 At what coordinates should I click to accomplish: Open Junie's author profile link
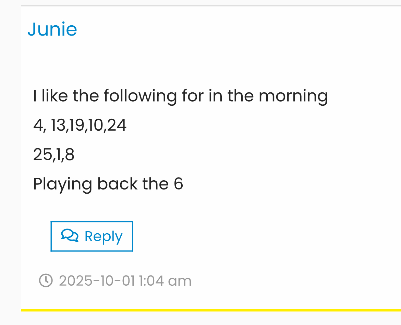[52, 29]
